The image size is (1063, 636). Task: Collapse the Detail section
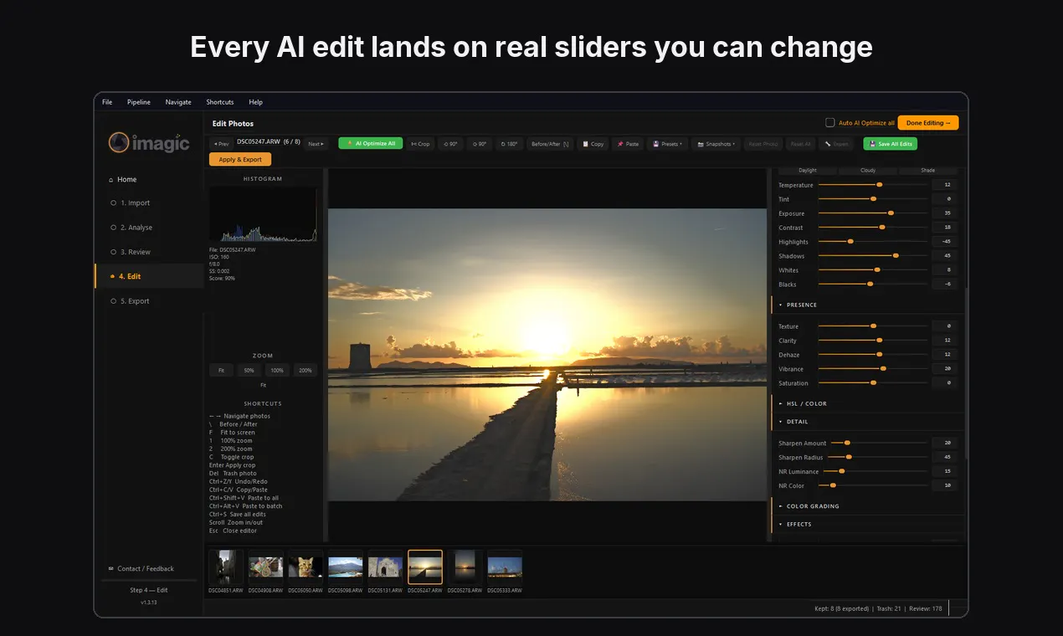(867, 422)
